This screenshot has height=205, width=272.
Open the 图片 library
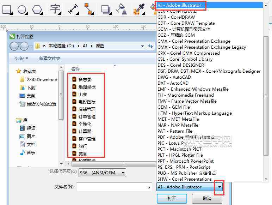point(28,137)
